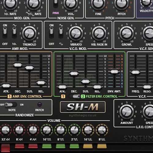153x153 pixels.
Task: Click the synthmagic.co.uk link
Action: tap(83, 115)
